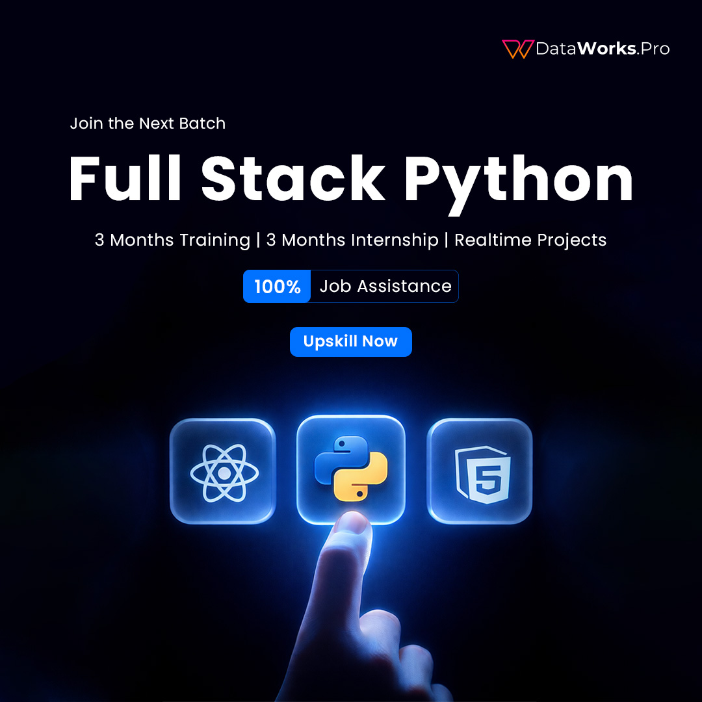The height and width of the screenshot is (702, 702).
Task: Click the 100% blue badge
Action: [x=277, y=287]
